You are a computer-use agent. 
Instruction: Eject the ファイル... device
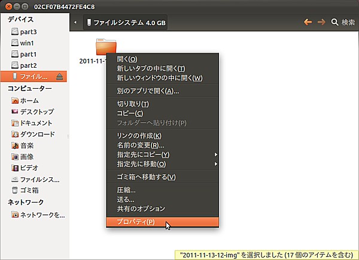[59, 77]
